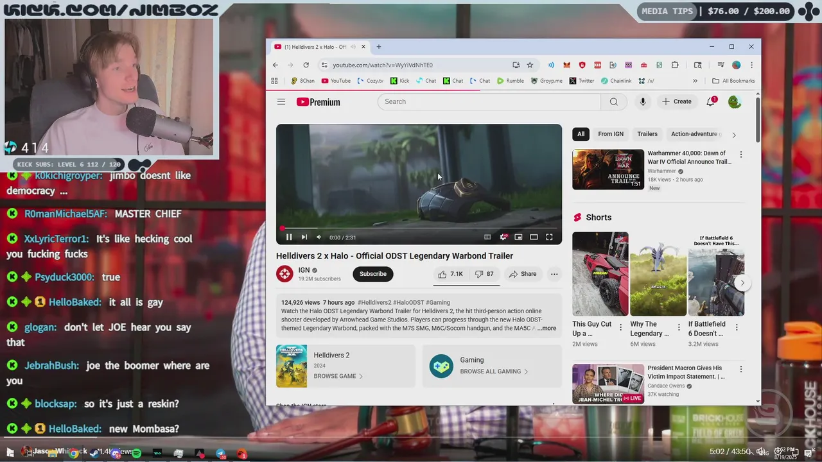
Task: Reload the YouTube page
Action: pyautogui.click(x=306, y=65)
